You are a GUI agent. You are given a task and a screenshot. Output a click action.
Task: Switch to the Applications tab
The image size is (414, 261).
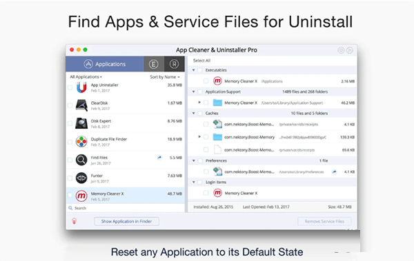105,64
